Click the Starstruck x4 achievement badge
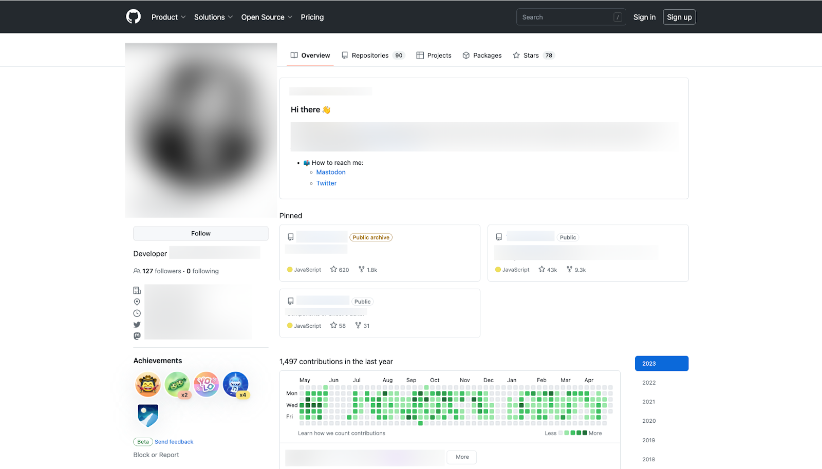The height and width of the screenshot is (469, 822). (236, 384)
